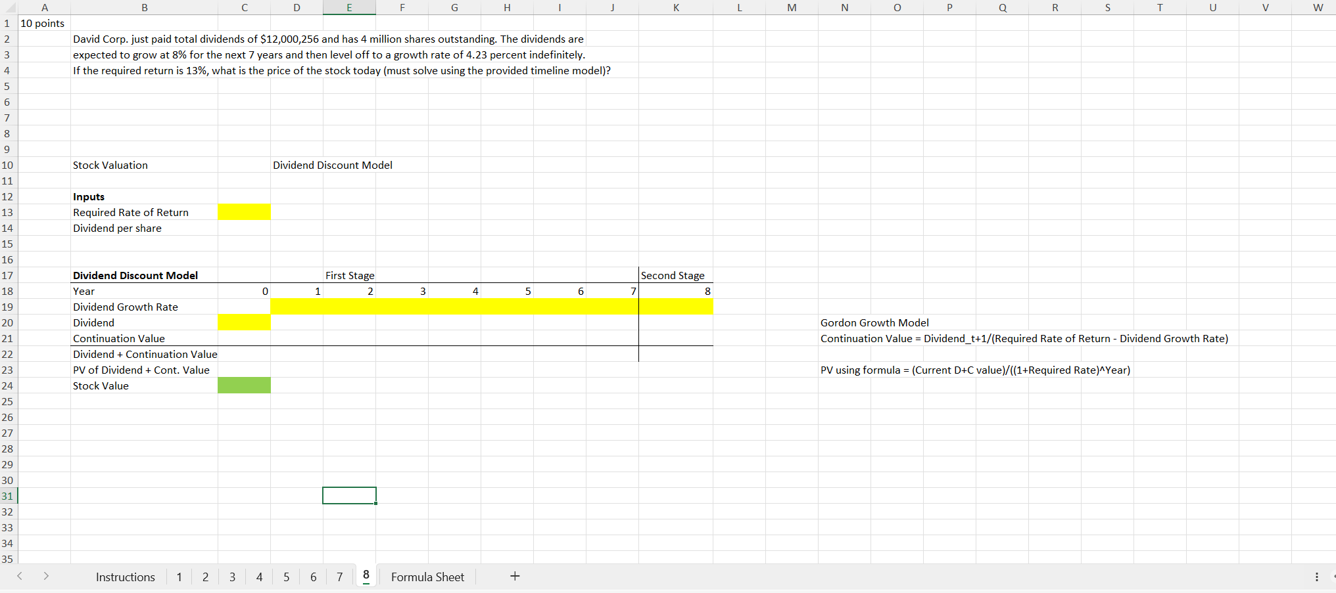Screen dimensions: 1336x593
Task: Click the year 5 cell in the Year row
Action: click(x=508, y=291)
